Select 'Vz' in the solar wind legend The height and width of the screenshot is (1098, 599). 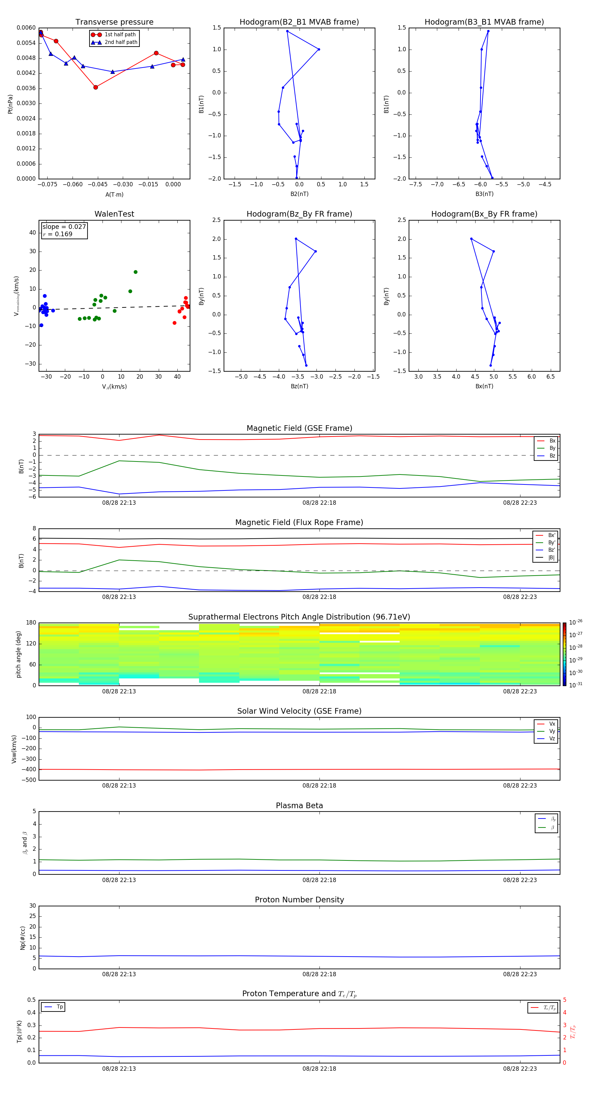546,739
